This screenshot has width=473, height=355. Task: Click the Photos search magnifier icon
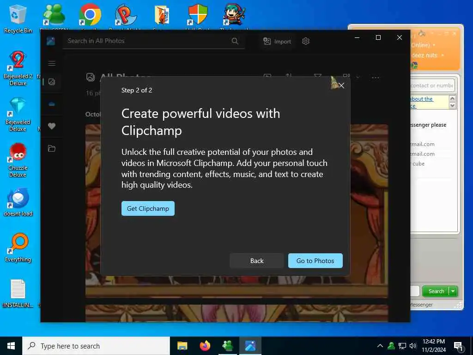[235, 41]
